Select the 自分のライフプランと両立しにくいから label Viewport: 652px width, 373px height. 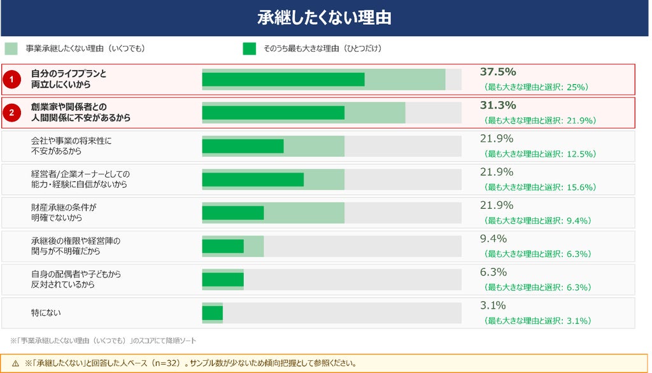click(x=69, y=79)
